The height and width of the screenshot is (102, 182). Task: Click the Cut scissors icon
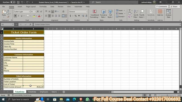[x=8, y=11]
